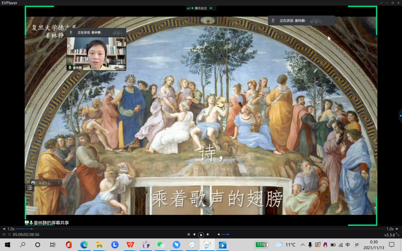Click the 05:09/02:08:56 playback time text
402x251 pixels.
(x=26, y=235)
